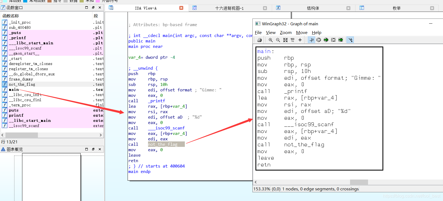Select _printf function row
The width and height of the screenshot is (443, 201).
53,38
